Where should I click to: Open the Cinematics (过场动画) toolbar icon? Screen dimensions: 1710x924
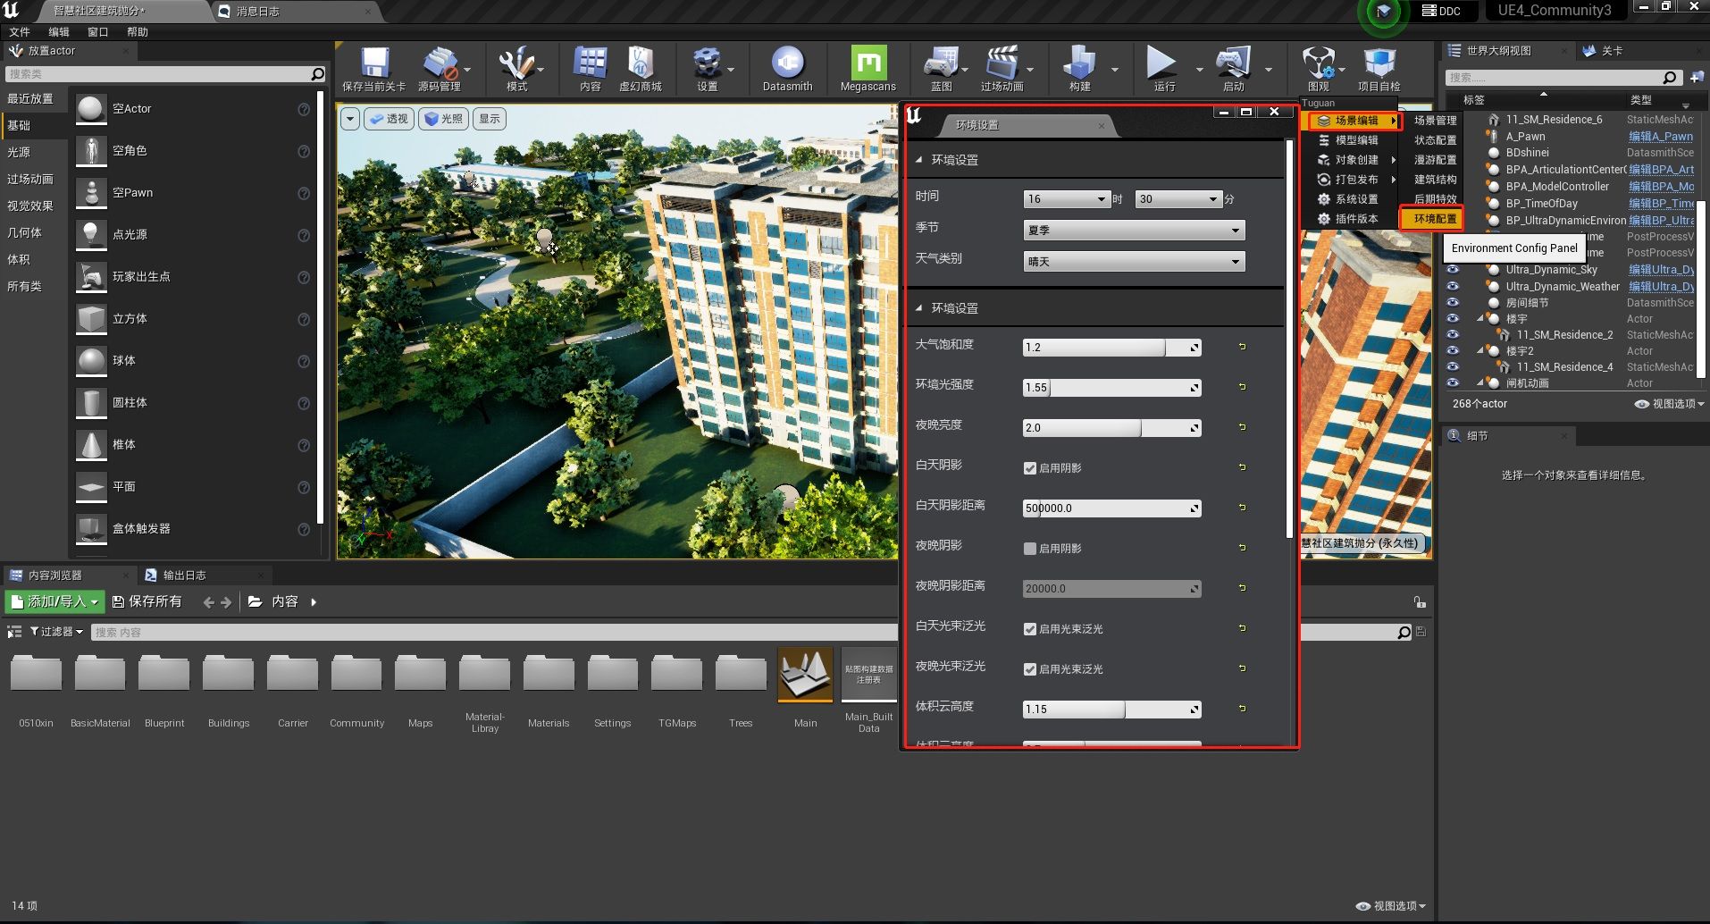pos(1002,69)
